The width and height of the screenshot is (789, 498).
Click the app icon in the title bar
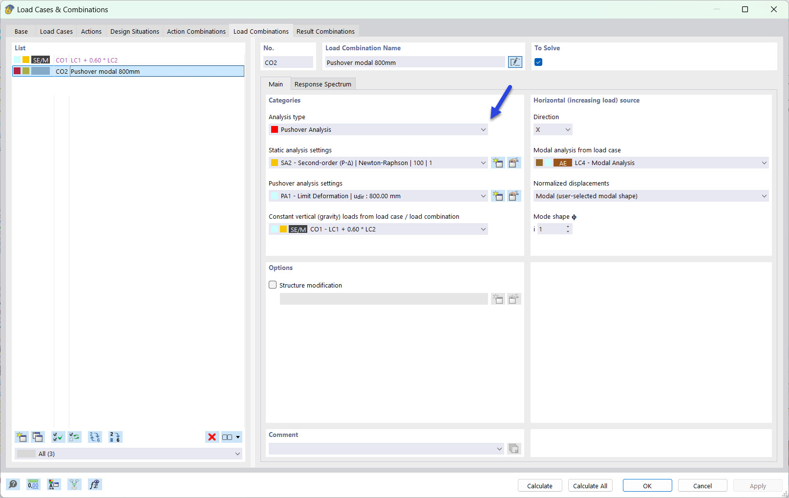(9, 9)
